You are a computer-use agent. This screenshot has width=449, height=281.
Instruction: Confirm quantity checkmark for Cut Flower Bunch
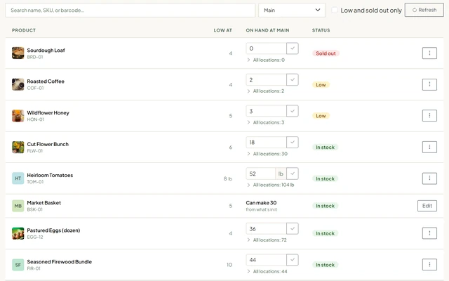(x=293, y=142)
